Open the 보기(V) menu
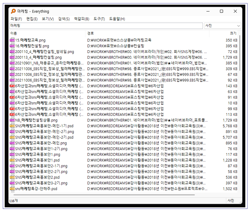Screen dimensions: 250x212 48,19
